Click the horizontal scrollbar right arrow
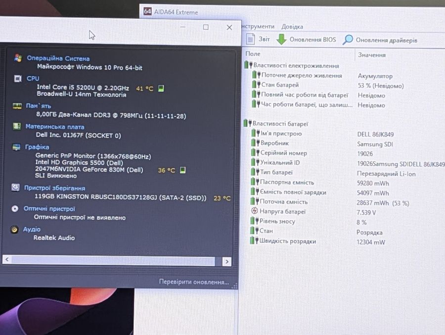The image size is (445, 335). coord(227,261)
